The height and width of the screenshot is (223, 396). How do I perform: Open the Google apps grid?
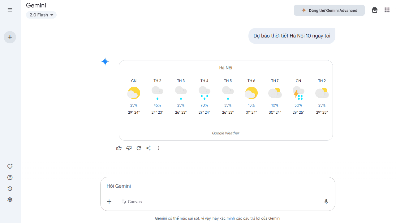387,10
